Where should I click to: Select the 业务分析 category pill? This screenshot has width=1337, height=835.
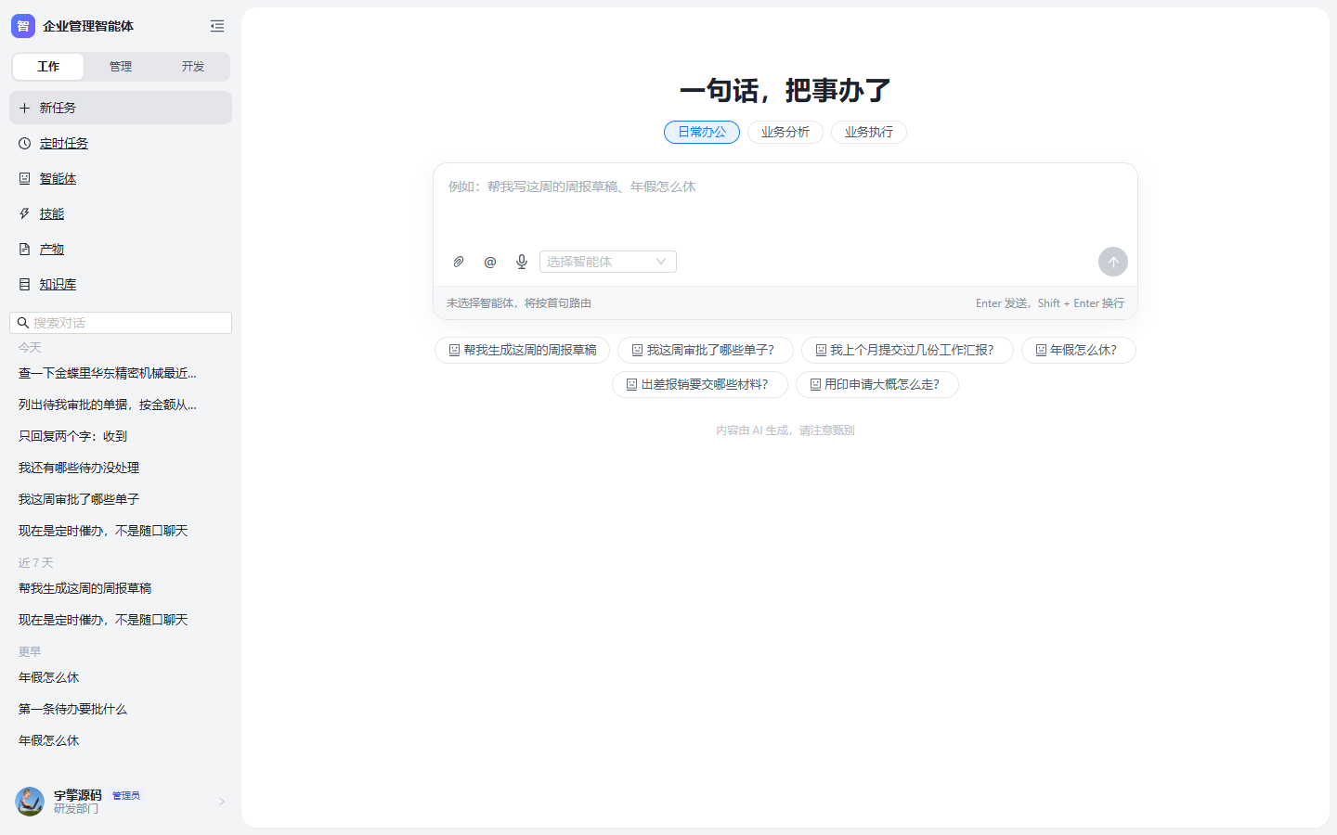coord(785,132)
